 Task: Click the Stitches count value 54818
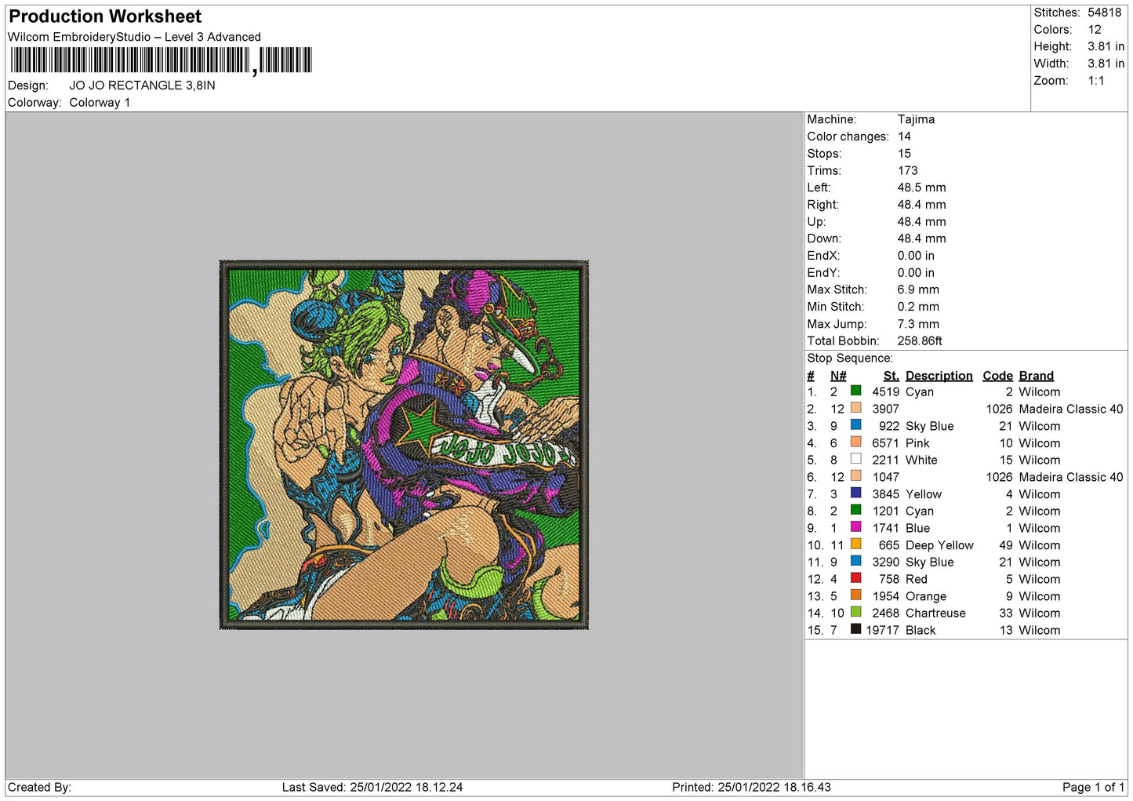click(1104, 13)
